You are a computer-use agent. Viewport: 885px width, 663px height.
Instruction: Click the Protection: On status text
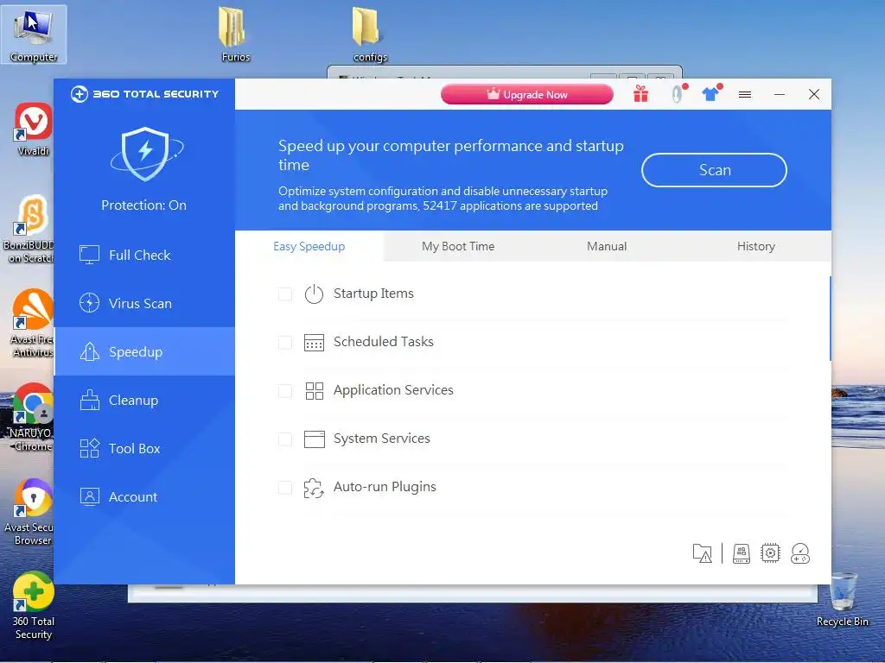pos(144,205)
